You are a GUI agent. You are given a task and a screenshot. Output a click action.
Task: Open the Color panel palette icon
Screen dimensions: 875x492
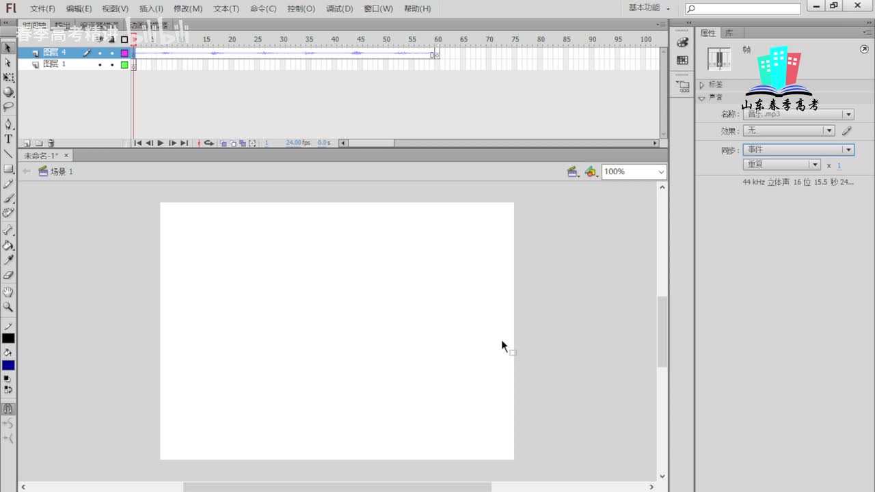(x=682, y=42)
